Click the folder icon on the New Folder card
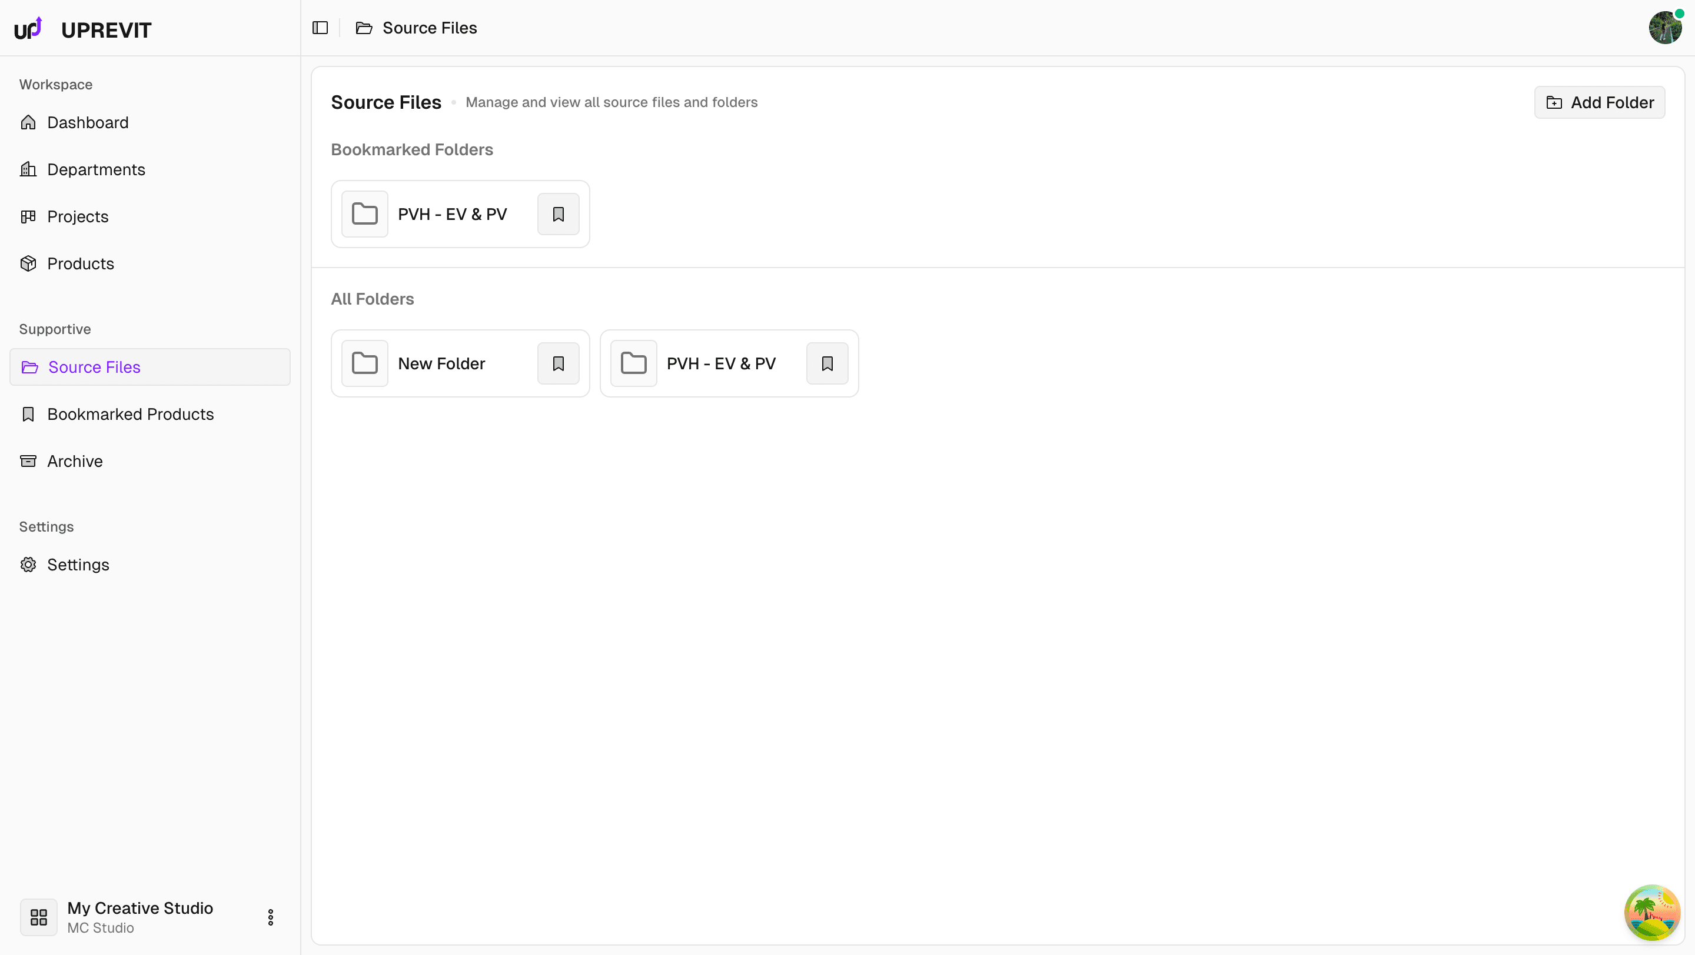 pos(365,363)
